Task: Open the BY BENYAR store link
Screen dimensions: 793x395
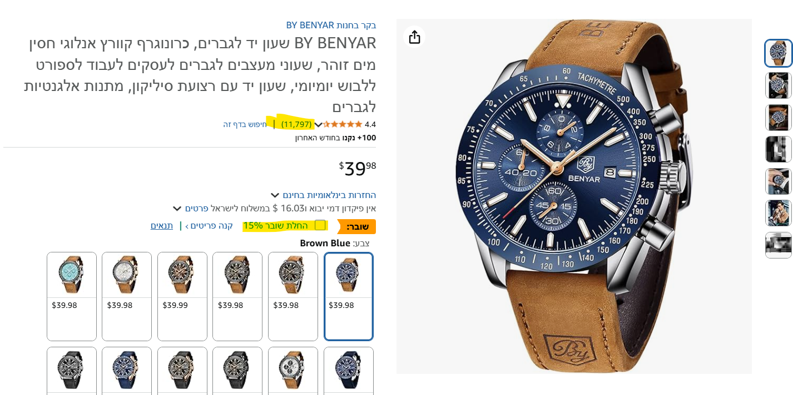Action: [331, 25]
